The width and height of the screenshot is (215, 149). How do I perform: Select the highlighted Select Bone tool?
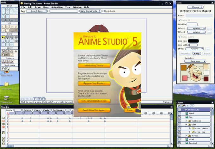point(3,37)
